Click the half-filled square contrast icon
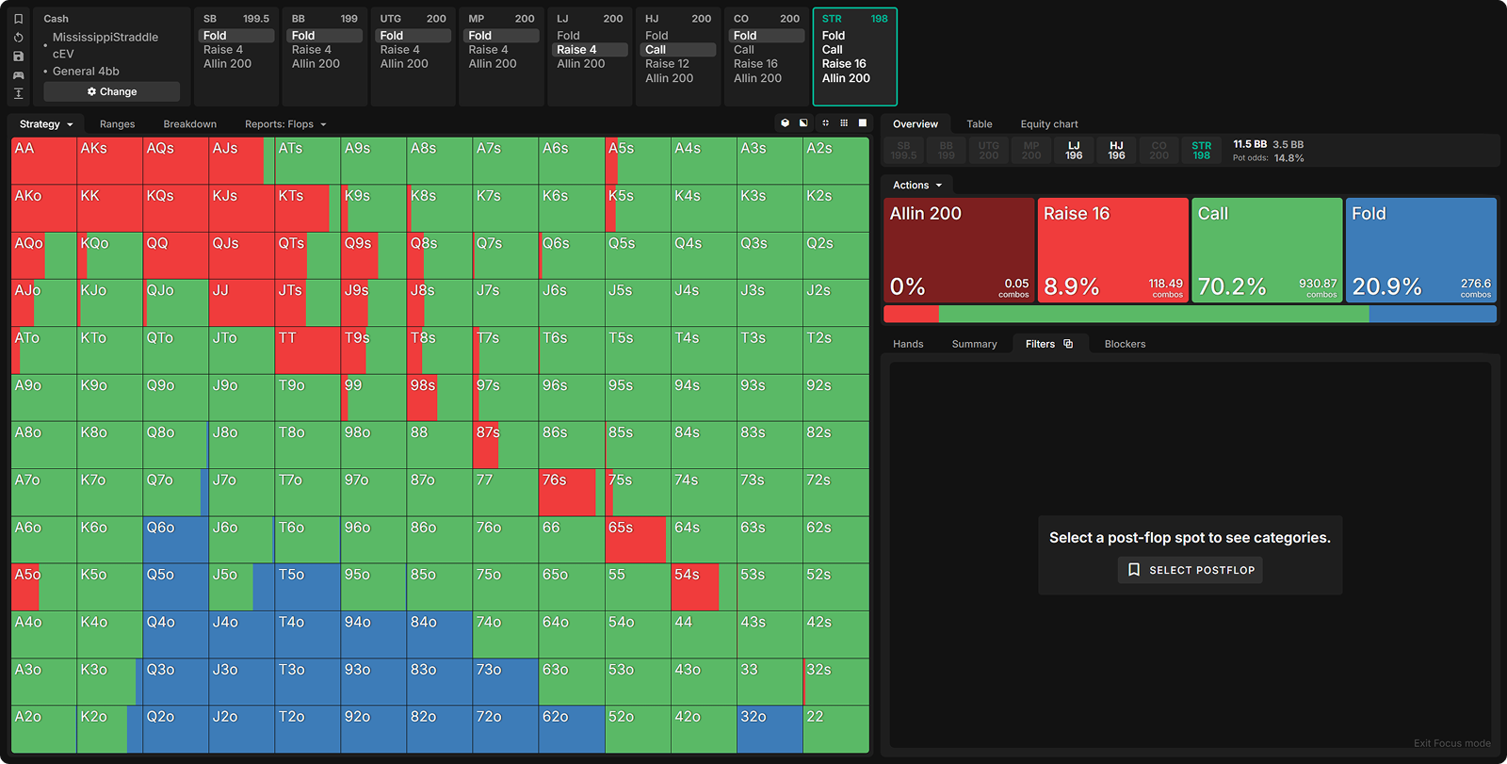The height and width of the screenshot is (764, 1507). pyautogui.click(x=803, y=123)
